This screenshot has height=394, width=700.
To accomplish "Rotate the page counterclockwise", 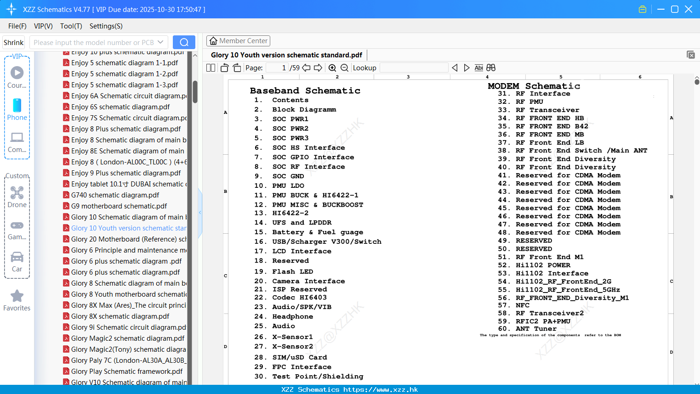I will (x=224, y=68).
